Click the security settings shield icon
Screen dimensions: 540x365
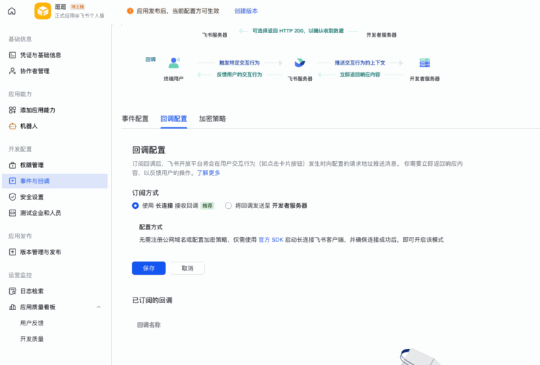click(13, 197)
